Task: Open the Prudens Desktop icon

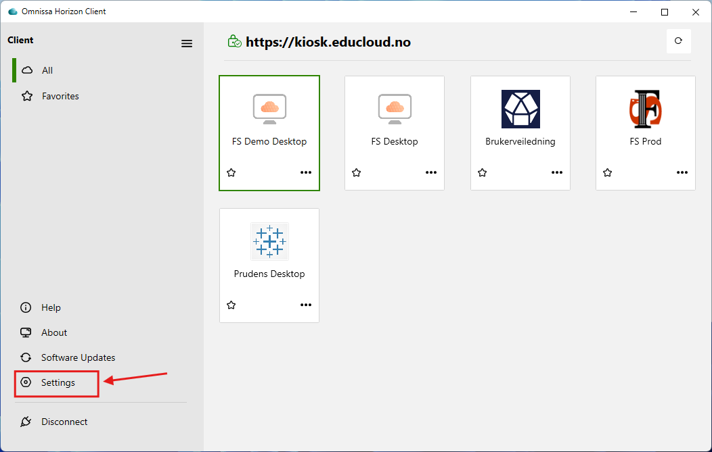Action: [270, 241]
